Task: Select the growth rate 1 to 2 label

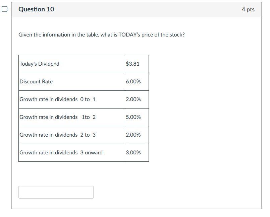Action: point(57,117)
